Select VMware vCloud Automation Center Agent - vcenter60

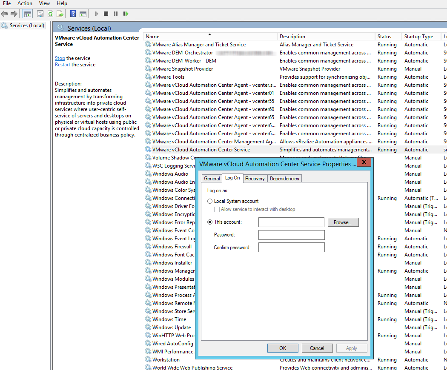(213, 109)
